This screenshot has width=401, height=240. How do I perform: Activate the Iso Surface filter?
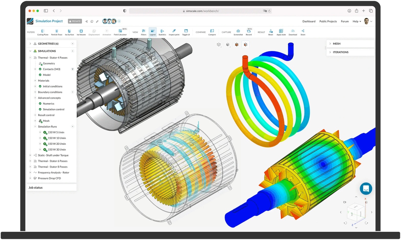(69, 32)
